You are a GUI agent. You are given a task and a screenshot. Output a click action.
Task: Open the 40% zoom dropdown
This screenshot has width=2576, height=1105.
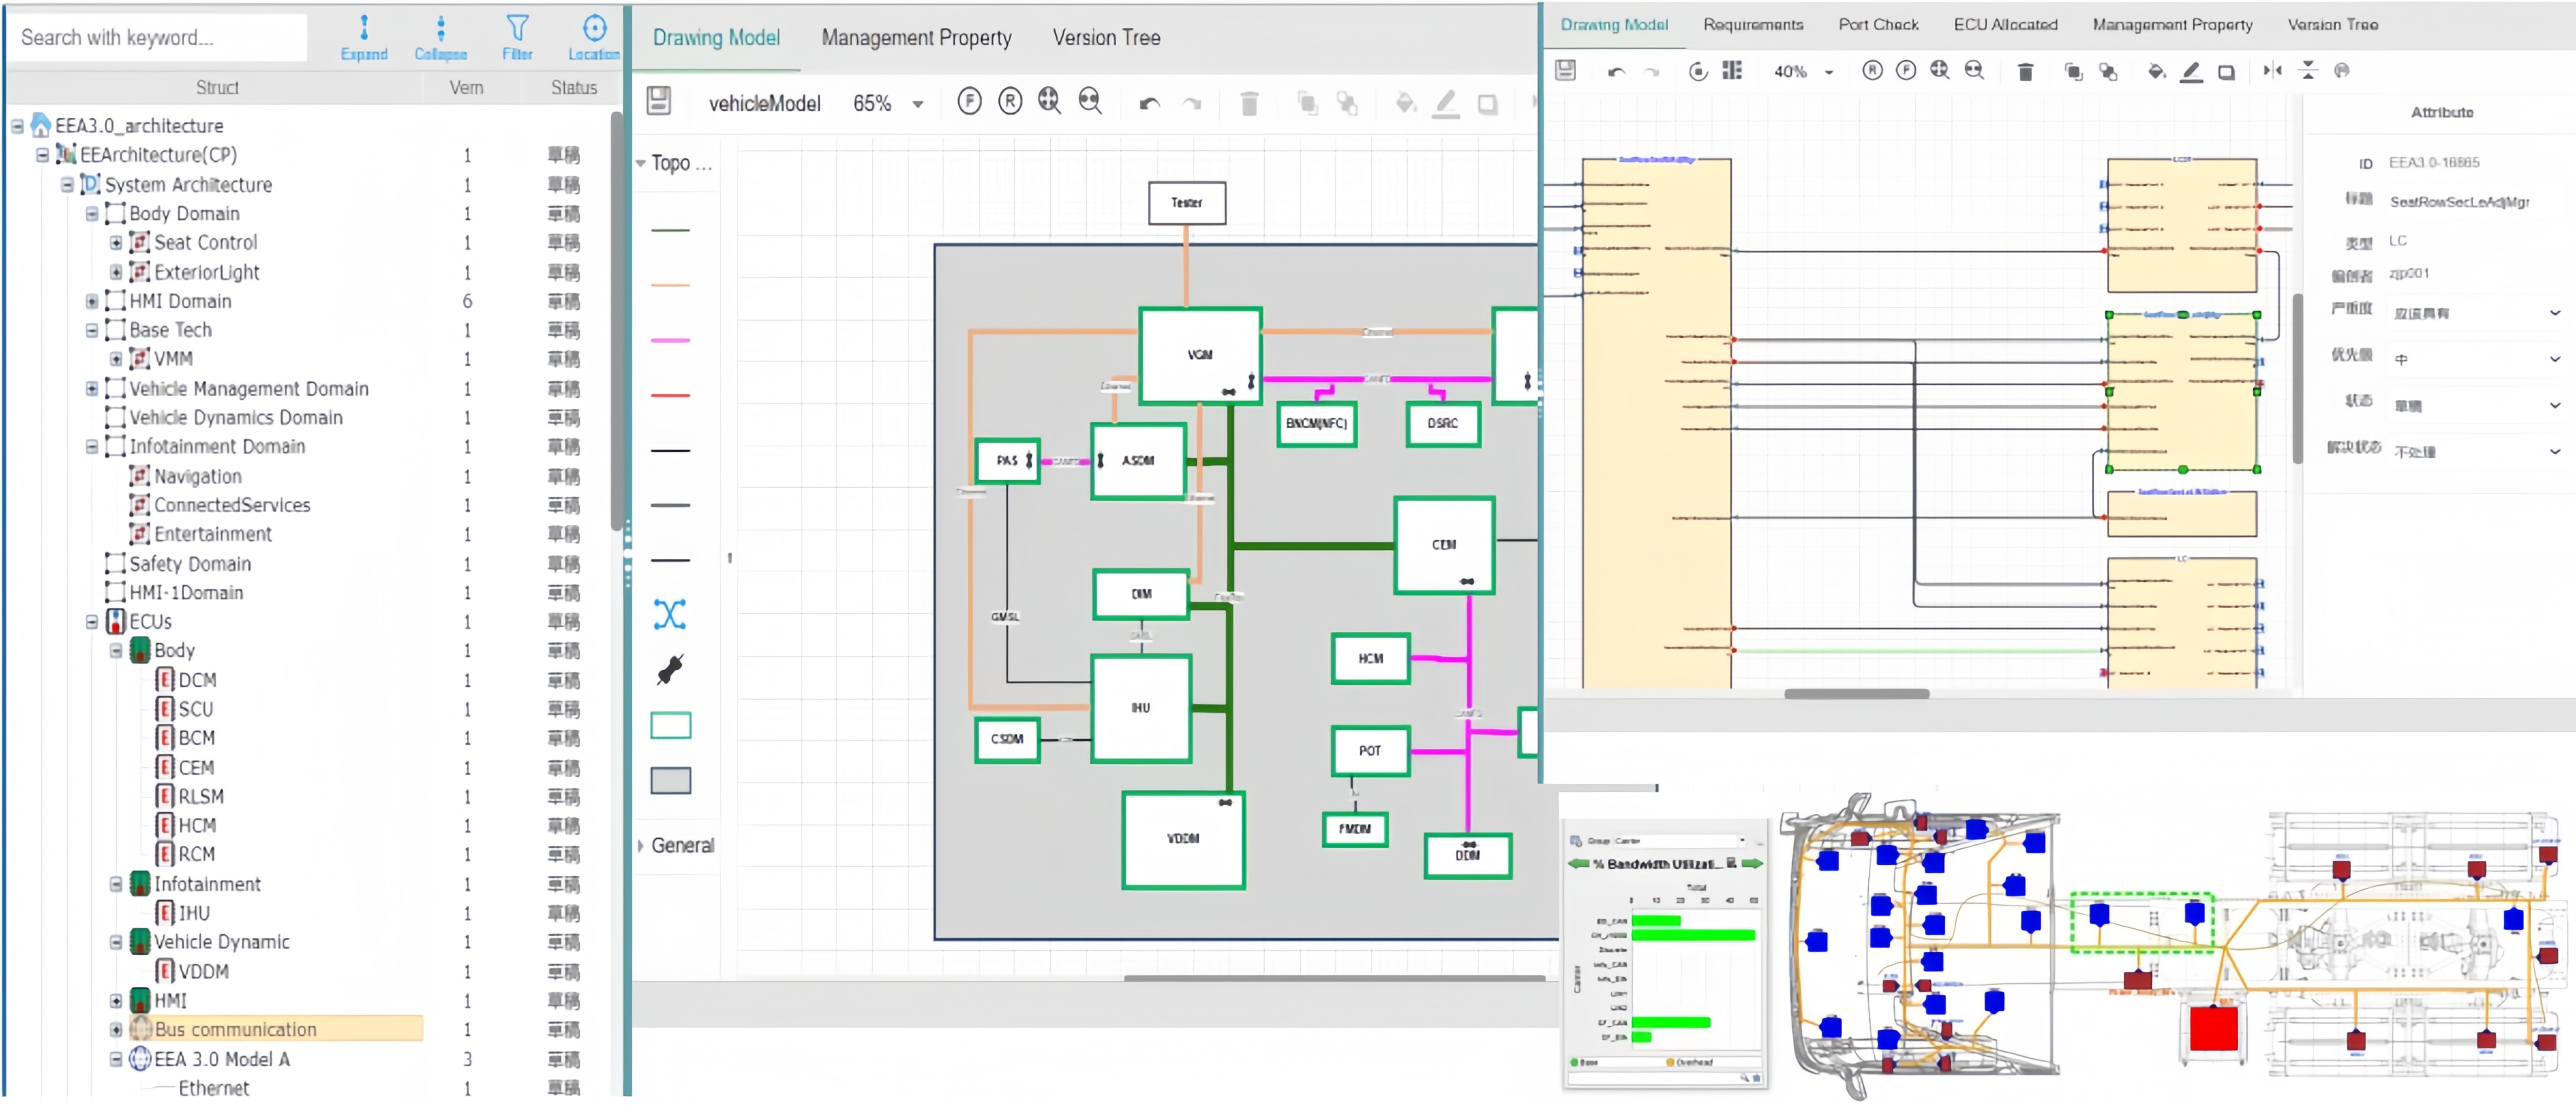coord(1829,72)
